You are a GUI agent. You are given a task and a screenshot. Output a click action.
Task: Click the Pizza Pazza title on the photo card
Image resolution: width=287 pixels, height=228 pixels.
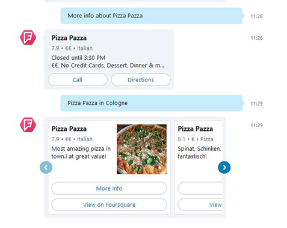click(x=69, y=129)
